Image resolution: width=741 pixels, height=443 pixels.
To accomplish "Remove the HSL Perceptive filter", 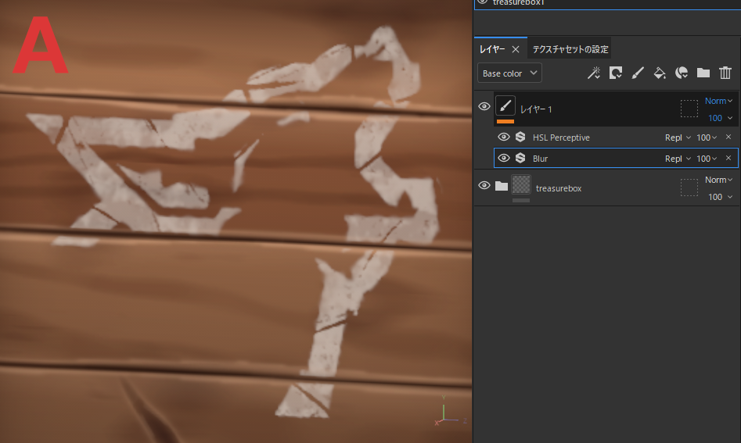I will click(728, 138).
